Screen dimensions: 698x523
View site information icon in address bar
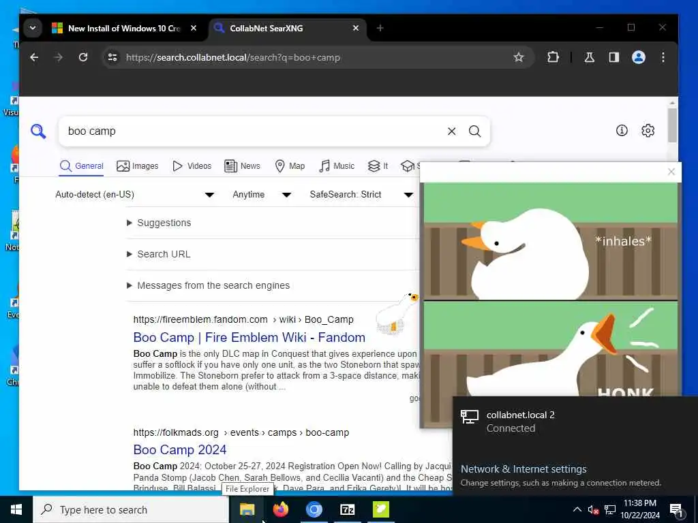[x=112, y=57]
